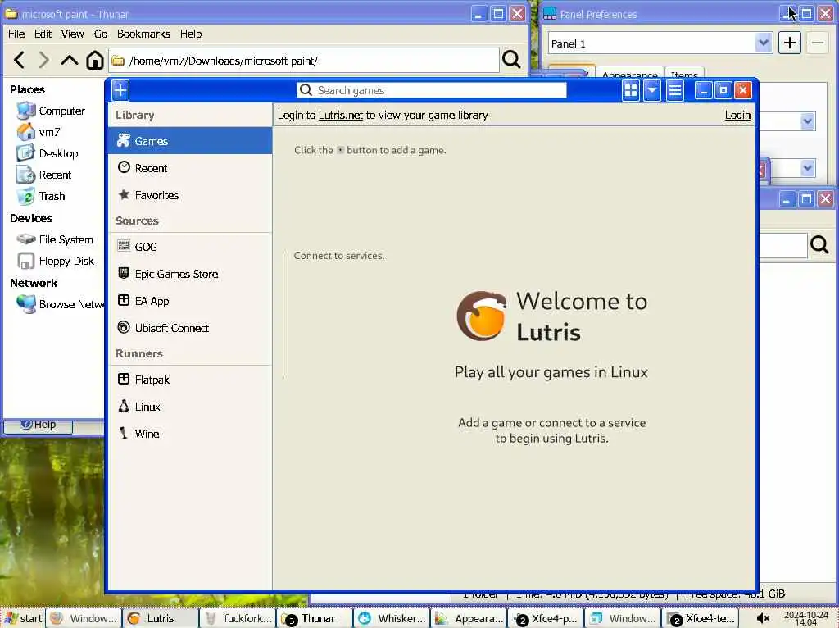Switch Lutris to grid view
The width and height of the screenshot is (839, 628).
(631, 90)
